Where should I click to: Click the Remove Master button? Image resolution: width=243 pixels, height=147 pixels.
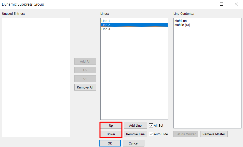click(214, 134)
